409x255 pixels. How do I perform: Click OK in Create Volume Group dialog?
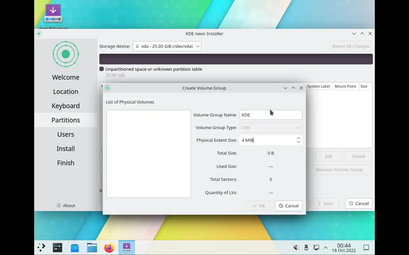259,206
